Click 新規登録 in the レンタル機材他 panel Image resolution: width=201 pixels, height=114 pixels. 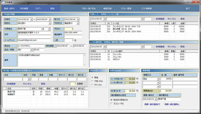tap(160, 47)
